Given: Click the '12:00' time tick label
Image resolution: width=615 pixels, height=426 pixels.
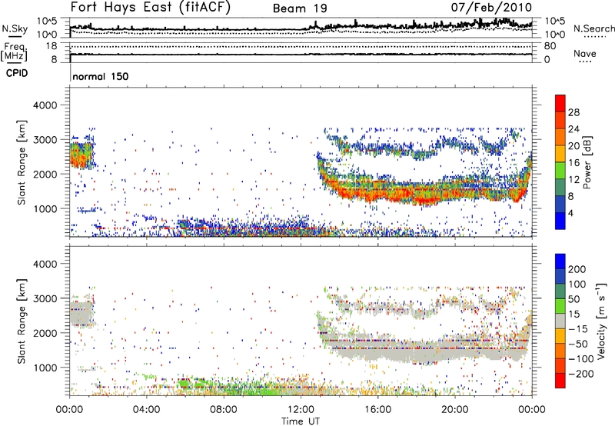Looking at the screenshot, I should pyautogui.click(x=301, y=410).
